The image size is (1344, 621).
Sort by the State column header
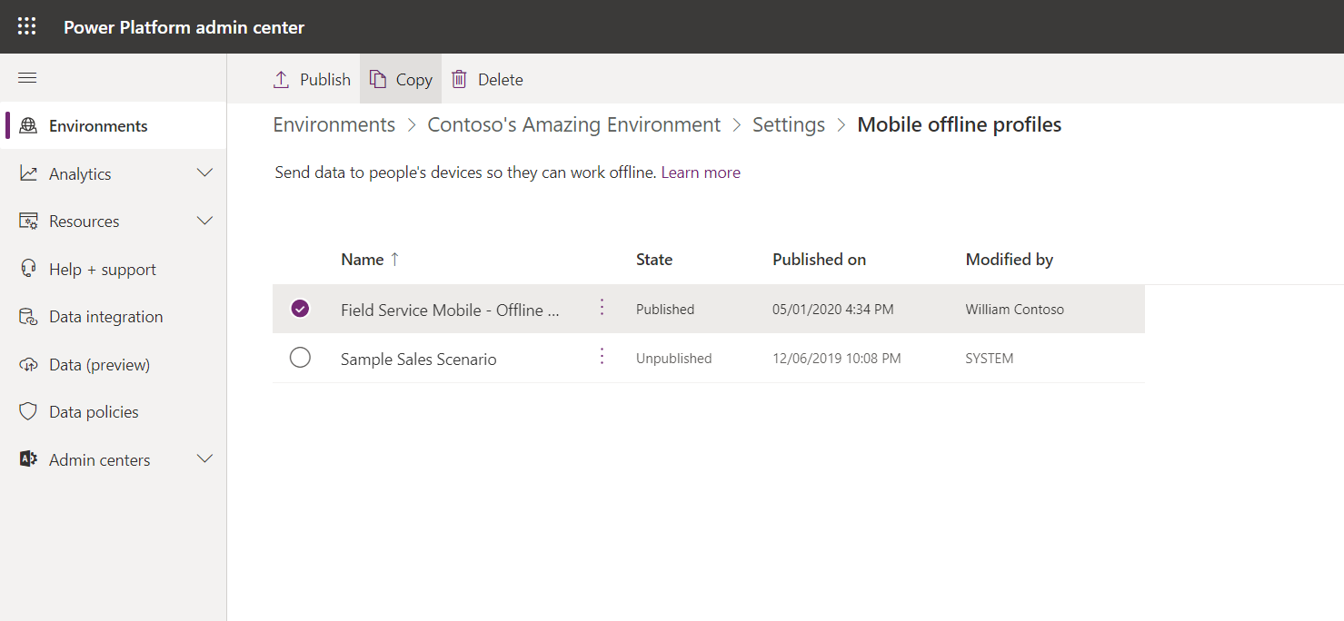(654, 260)
